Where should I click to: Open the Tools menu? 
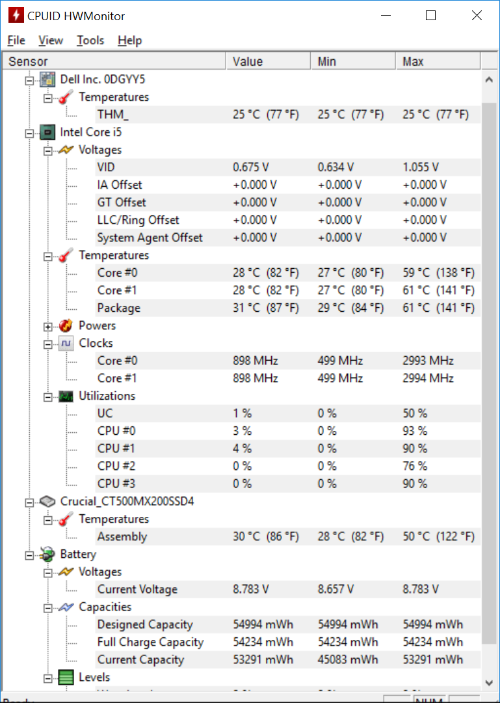tap(90, 40)
